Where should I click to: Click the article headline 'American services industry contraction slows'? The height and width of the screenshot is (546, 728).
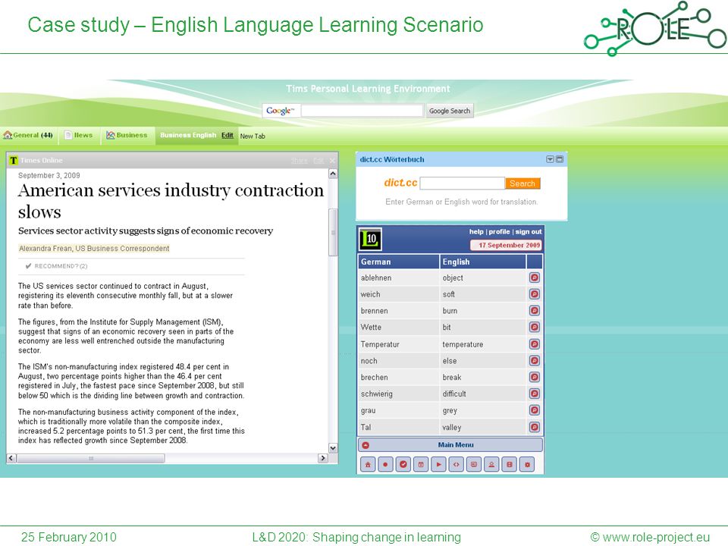(171, 201)
